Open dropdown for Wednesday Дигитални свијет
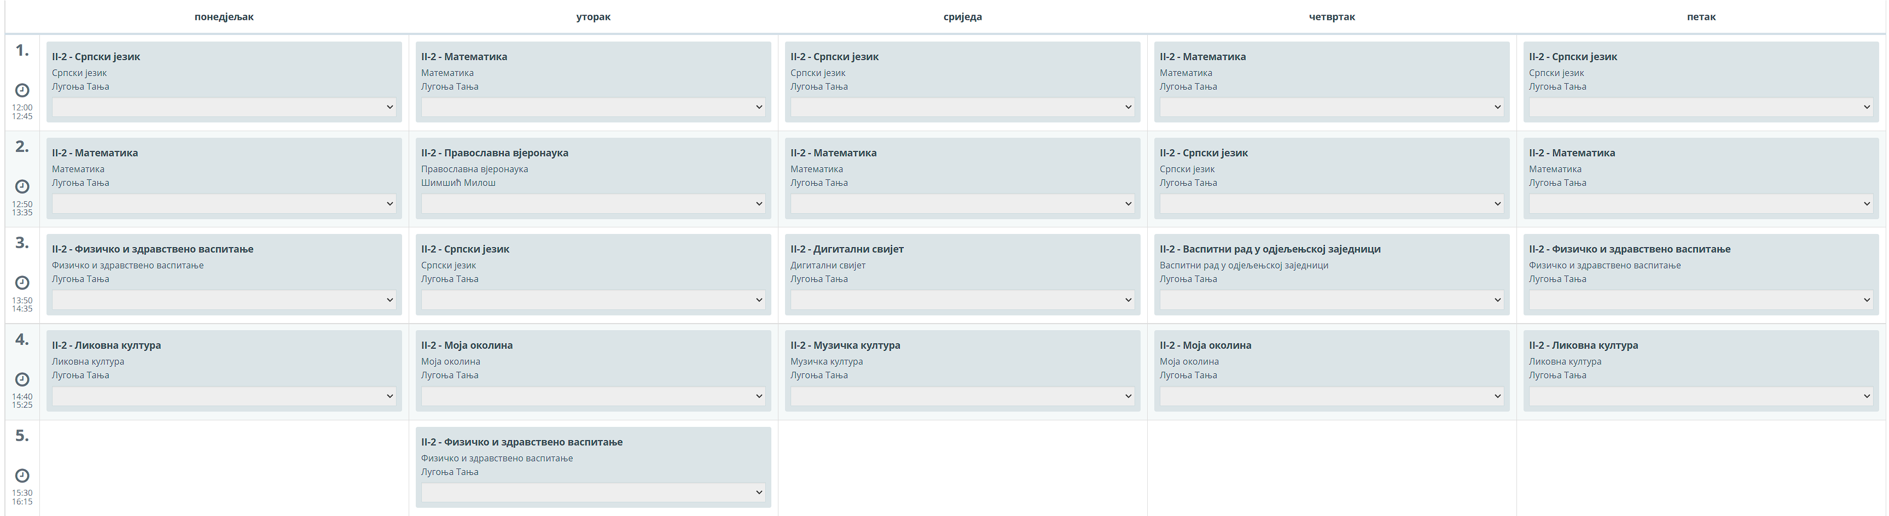Image resolution: width=1889 pixels, height=516 pixels. [962, 300]
